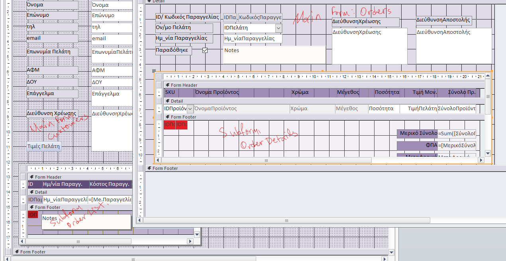Select the 'Ημ_νία Παραγγελίας' label
Viewport: 506px width, 261px height.
[184, 39]
